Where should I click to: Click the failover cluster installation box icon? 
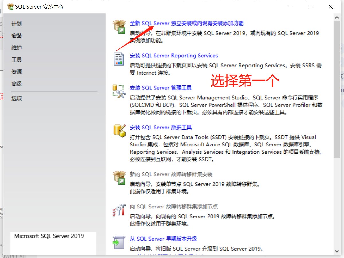click(119, 178)
